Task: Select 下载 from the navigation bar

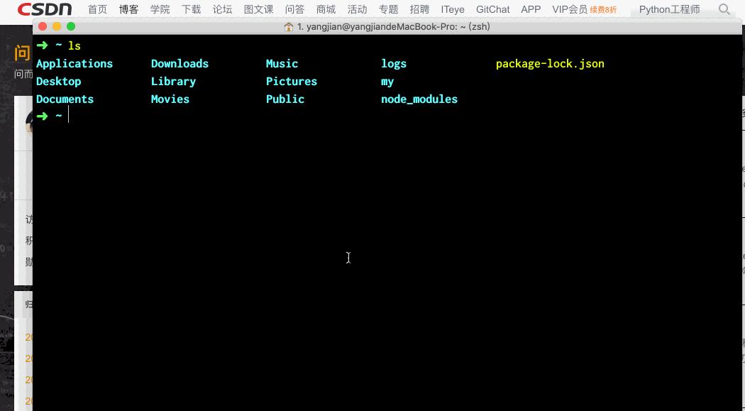Action: coord(191,9)
